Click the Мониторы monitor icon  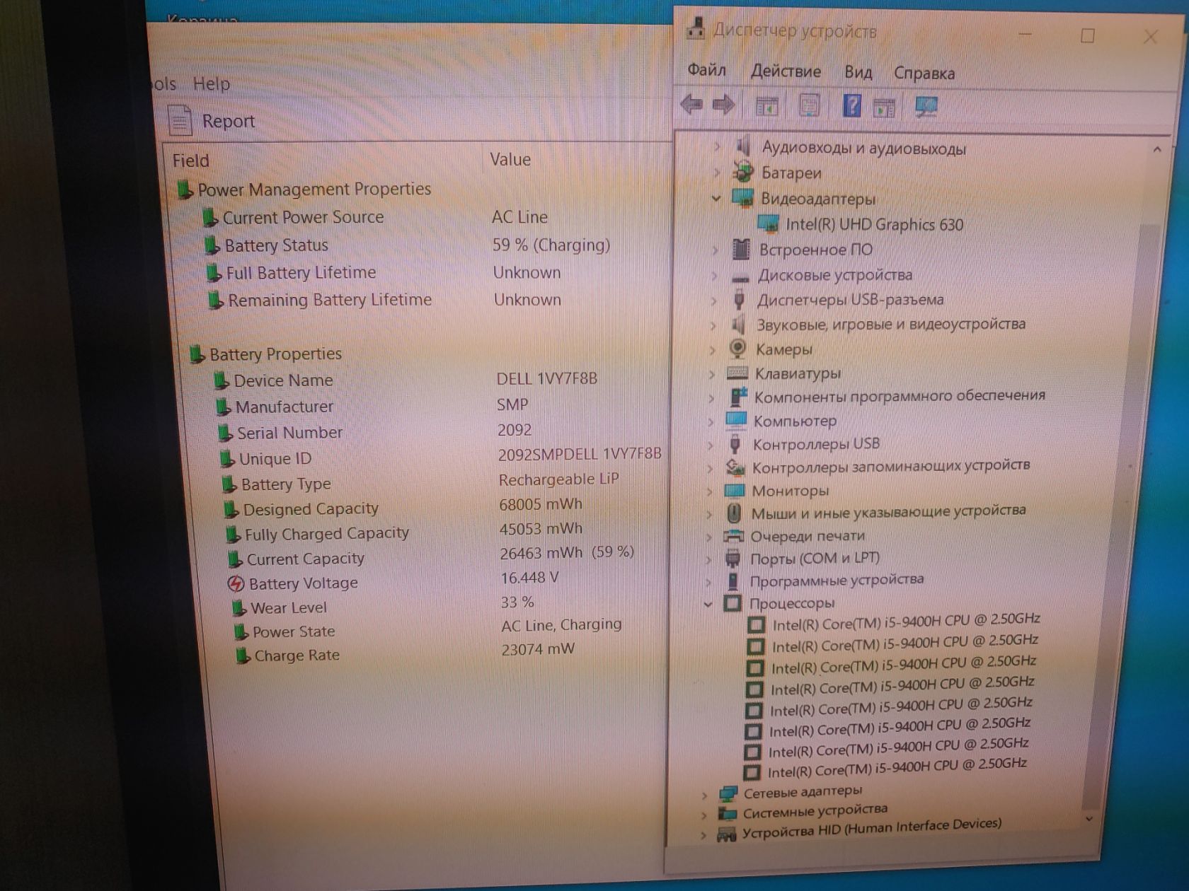point(735,490)
